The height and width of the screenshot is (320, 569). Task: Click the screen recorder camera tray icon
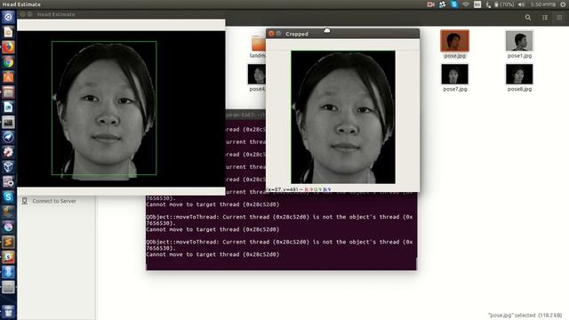430,4
